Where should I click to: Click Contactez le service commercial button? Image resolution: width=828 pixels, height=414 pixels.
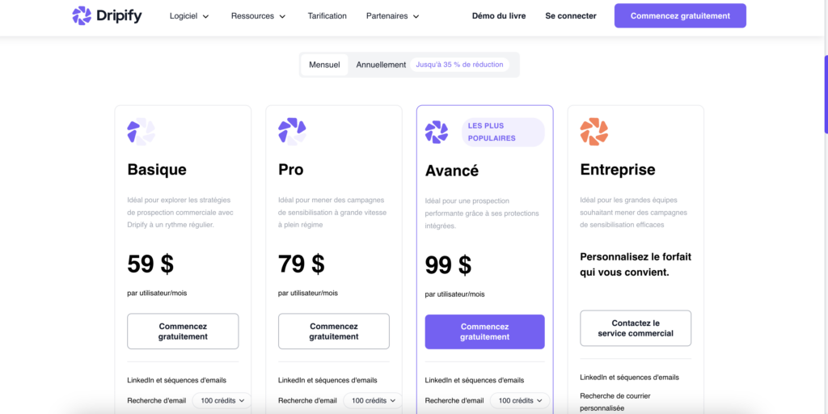[x=636, y=328]
